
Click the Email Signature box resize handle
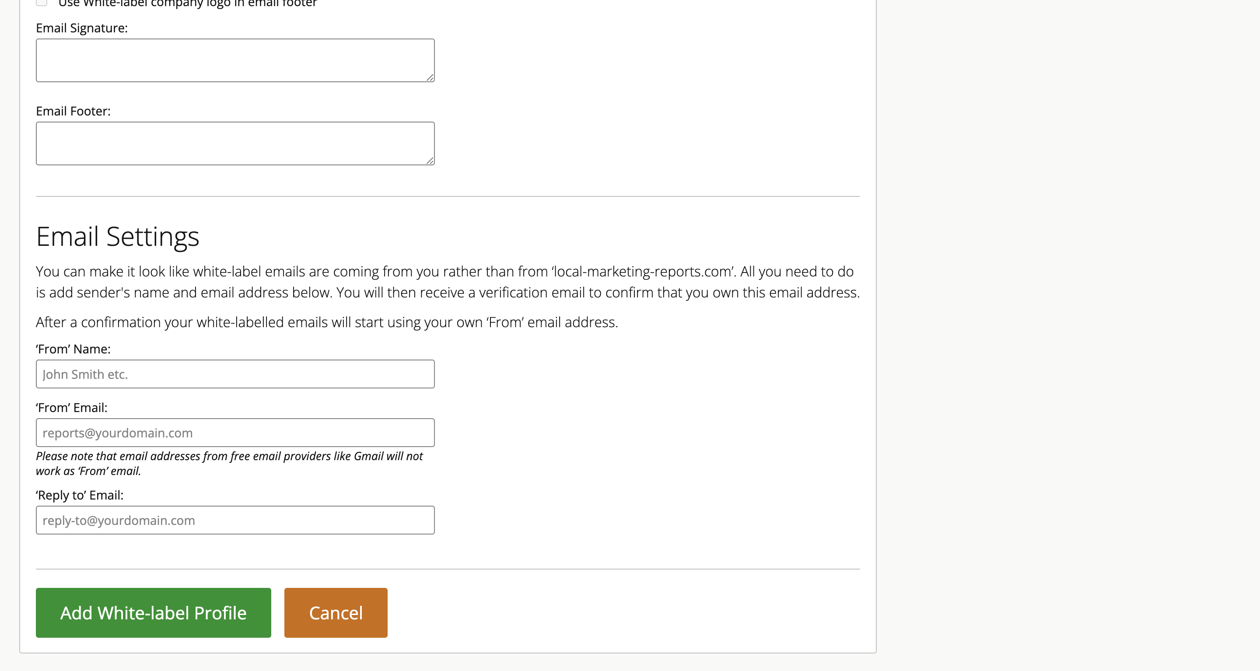coord(430,77)
